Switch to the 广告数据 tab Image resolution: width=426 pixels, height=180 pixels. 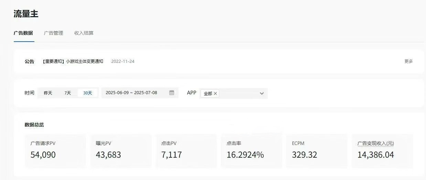click(23, 33)
